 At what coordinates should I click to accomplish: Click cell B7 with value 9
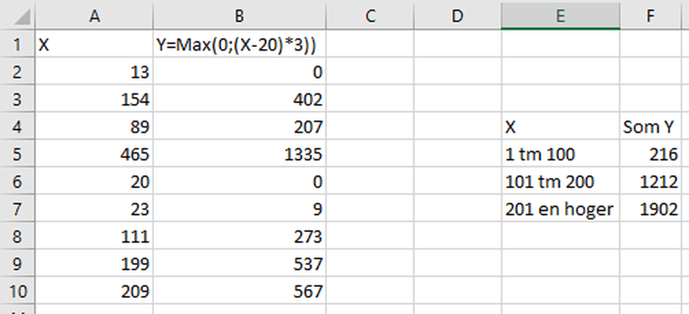coord(239,208)
